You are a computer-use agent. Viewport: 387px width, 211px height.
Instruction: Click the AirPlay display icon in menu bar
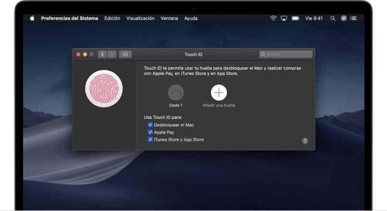(x=284, y=18)
